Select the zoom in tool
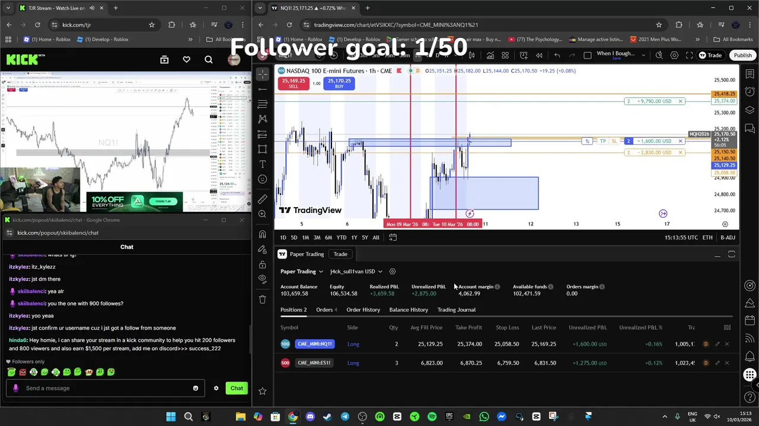The image size is (759, 426). tap(263, 214)
